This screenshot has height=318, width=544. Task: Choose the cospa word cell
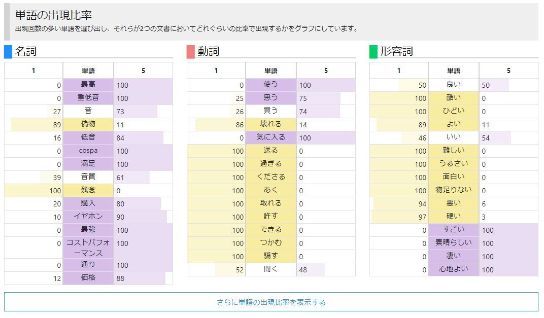[88, 151]
